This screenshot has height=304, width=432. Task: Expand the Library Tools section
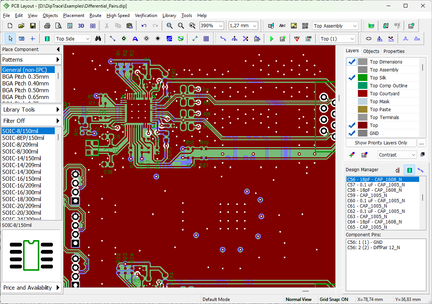click(x=31, y=109)
